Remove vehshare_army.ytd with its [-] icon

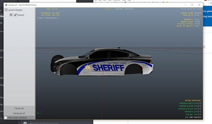[200, 106]
